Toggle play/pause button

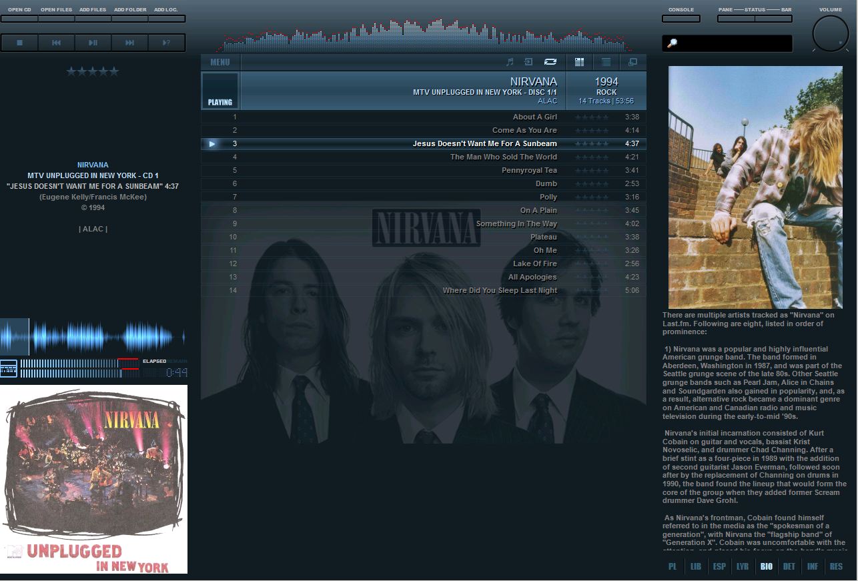click(93, 43)
